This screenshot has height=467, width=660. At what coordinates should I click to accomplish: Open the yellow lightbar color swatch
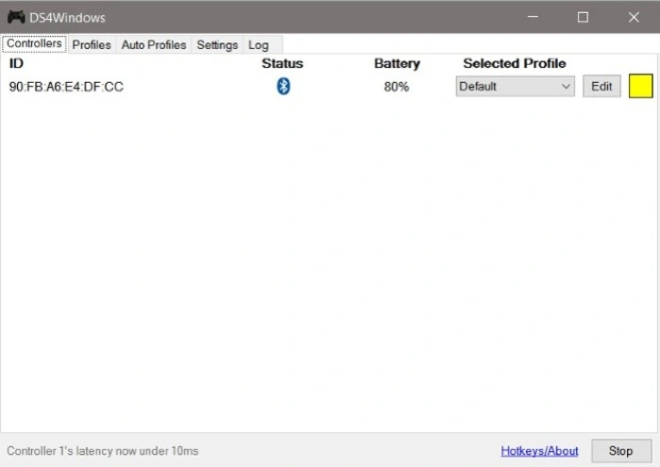[x=640, y=86]
